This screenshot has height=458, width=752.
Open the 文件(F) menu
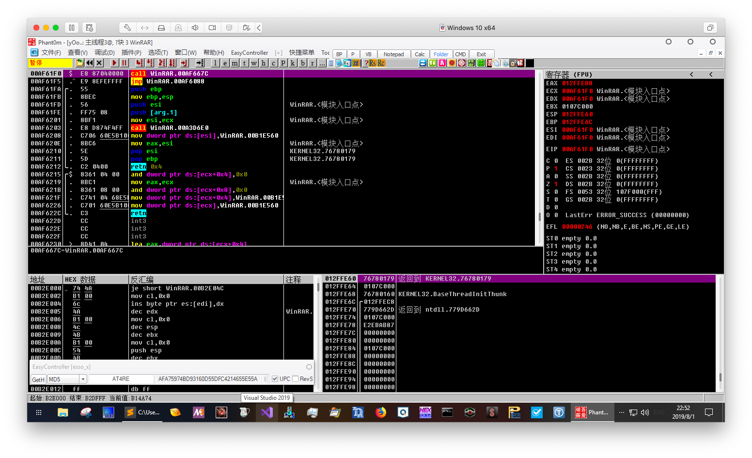[x=51, y=53]
